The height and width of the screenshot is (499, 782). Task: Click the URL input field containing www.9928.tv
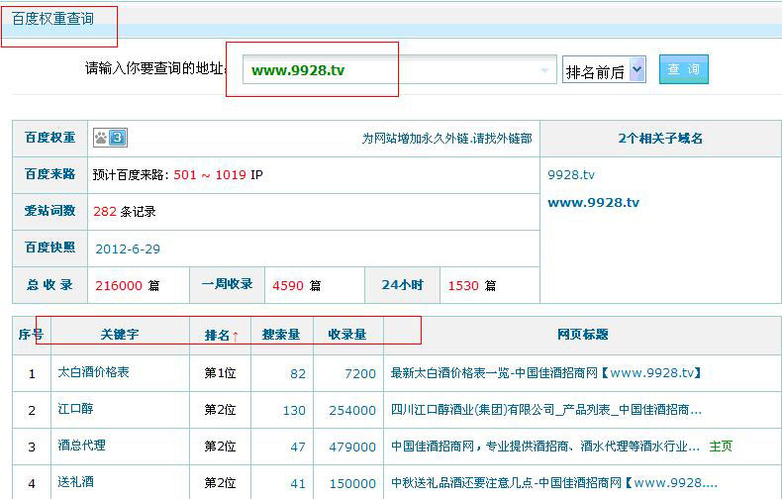[x=400, y=70]
